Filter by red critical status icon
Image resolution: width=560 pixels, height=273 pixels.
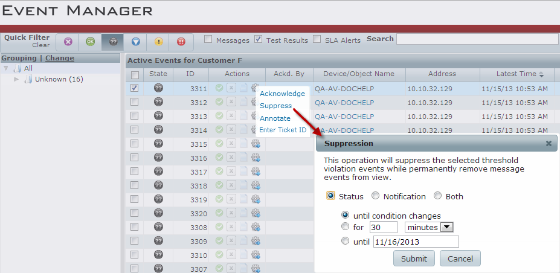pyautogui.click(x=181, y=42)
